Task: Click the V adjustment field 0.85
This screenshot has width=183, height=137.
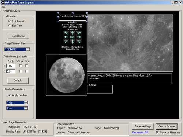Action: tap(11, 66)
